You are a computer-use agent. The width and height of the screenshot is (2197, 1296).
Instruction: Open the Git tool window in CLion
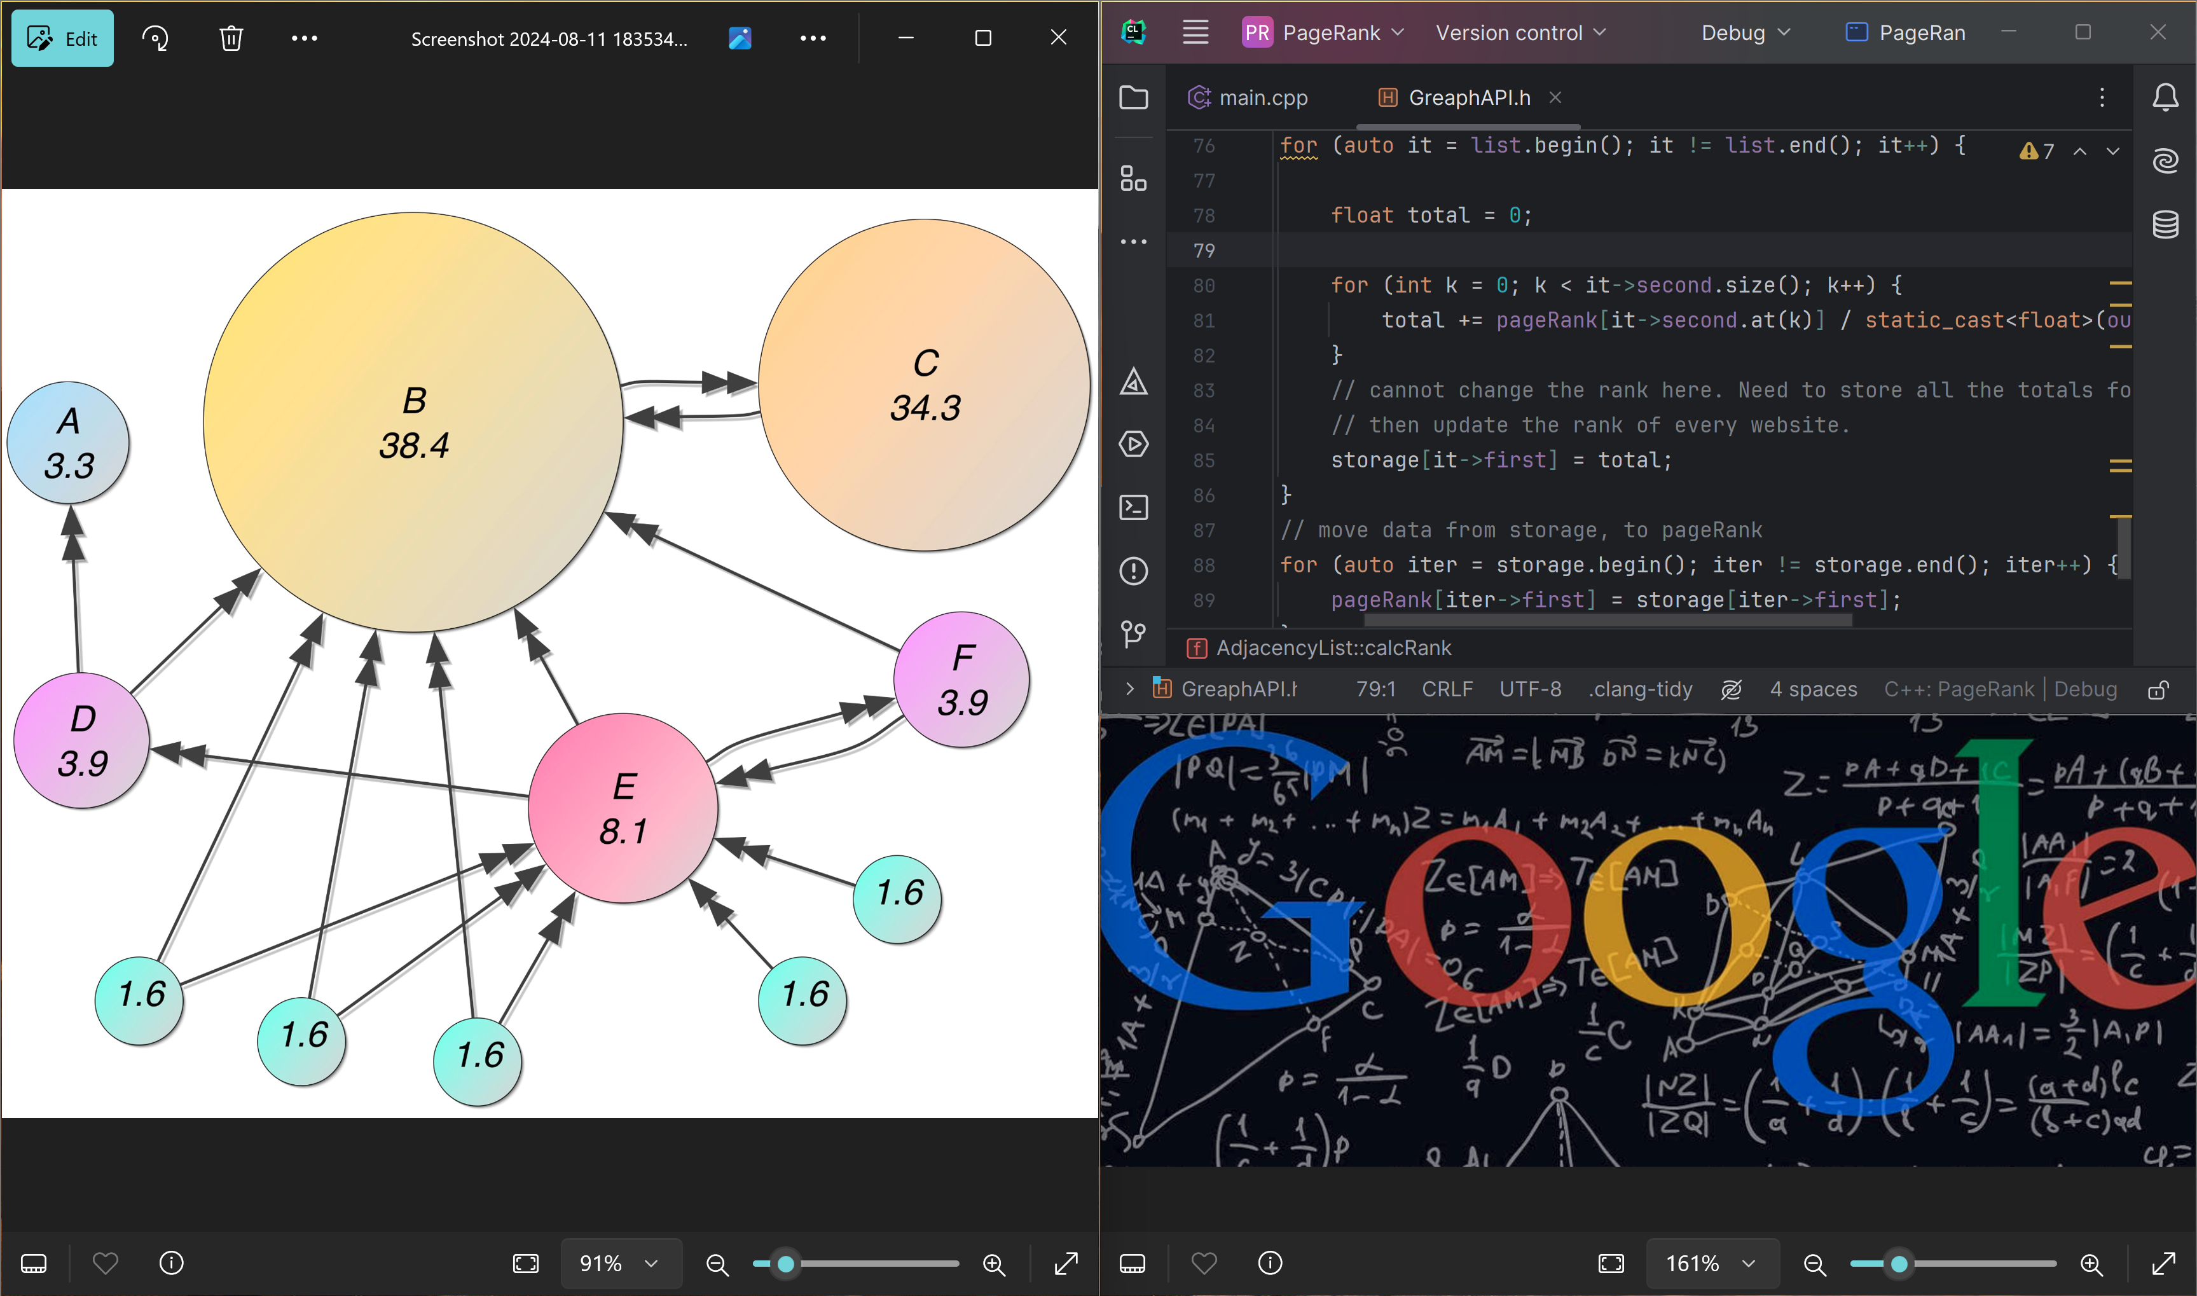[1133, 633]
